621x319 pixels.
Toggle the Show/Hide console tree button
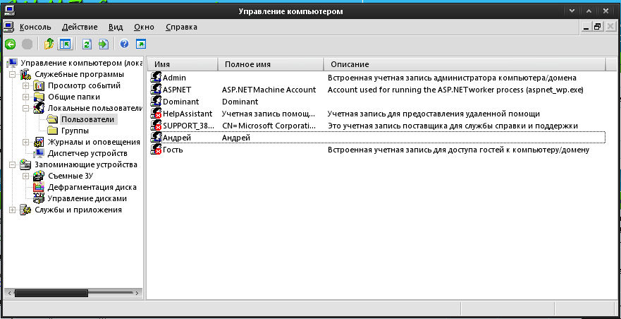pos(65,44)
